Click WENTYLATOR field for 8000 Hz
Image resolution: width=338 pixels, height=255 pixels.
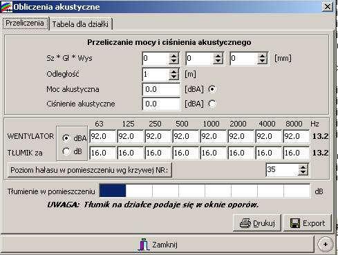click(x=297, y=136)
